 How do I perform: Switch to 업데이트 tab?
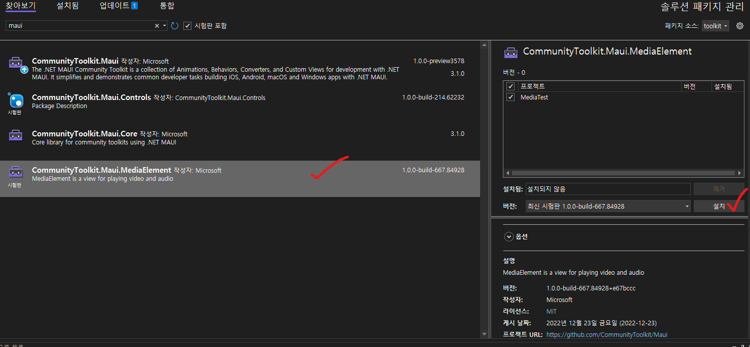(119, 6)
